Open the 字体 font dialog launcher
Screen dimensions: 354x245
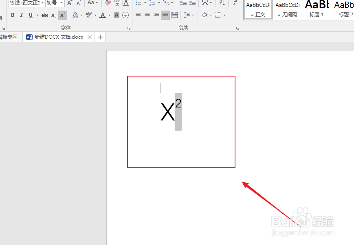point(129,28)
